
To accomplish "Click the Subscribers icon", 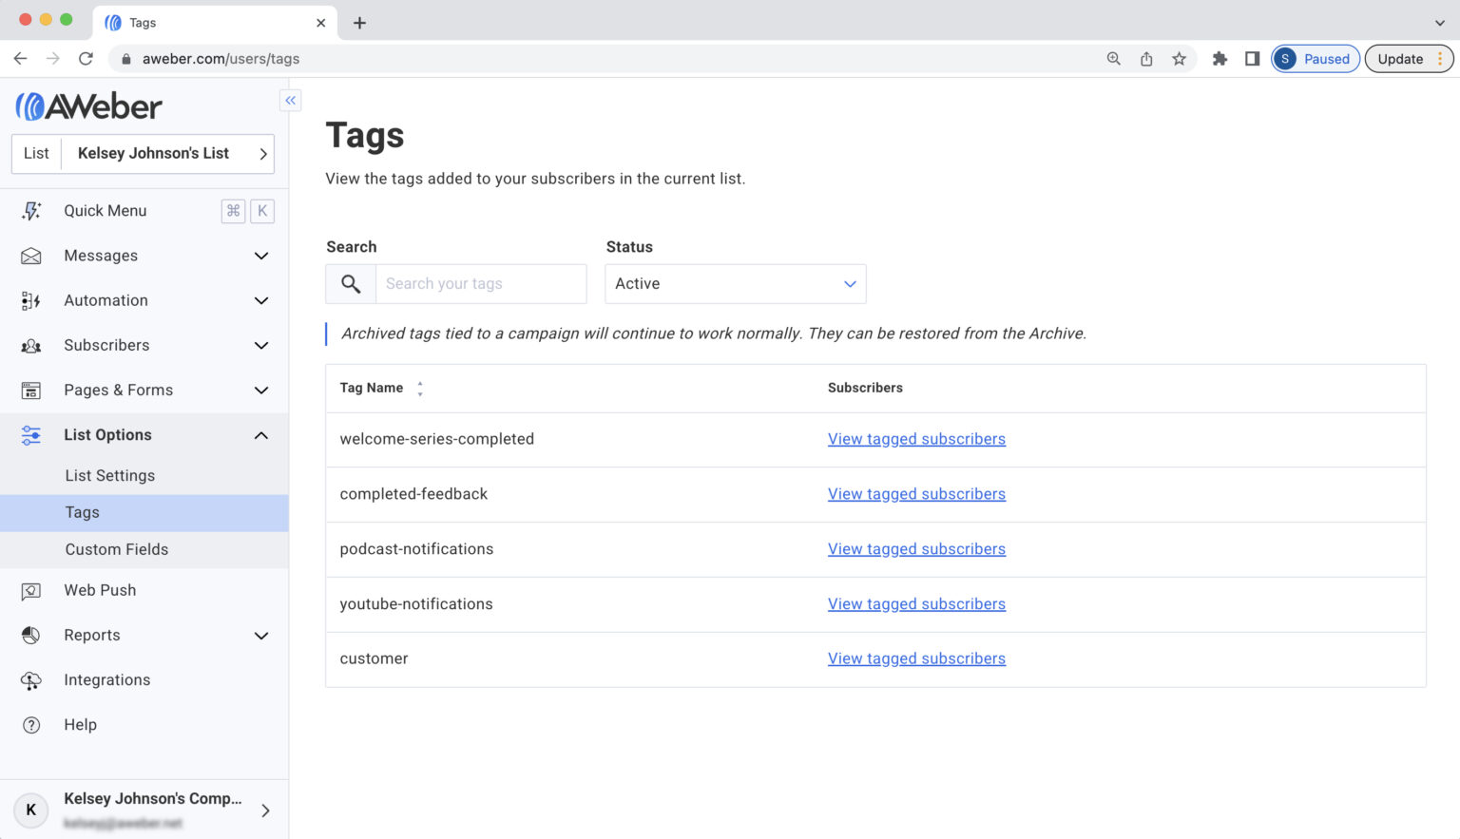I will coord(31,345).
